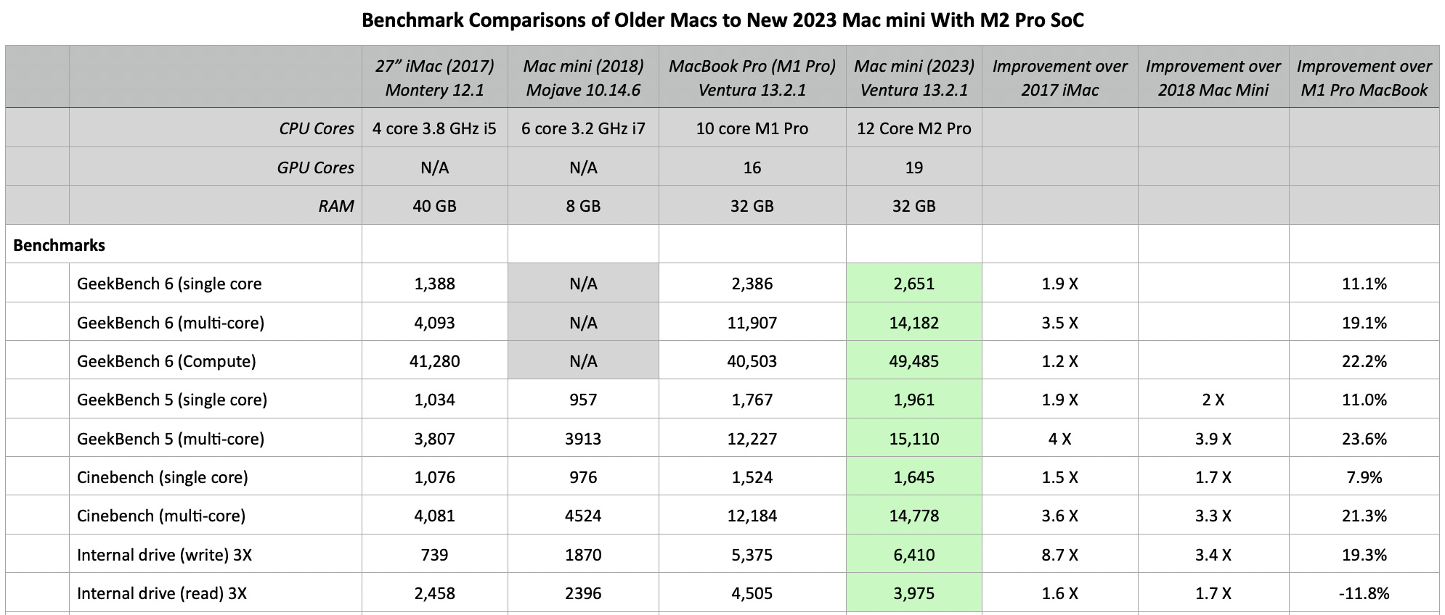Click the improvement value '3.3 X'
This screenshot has width=1445, height=615.
tap(1213, 516)
